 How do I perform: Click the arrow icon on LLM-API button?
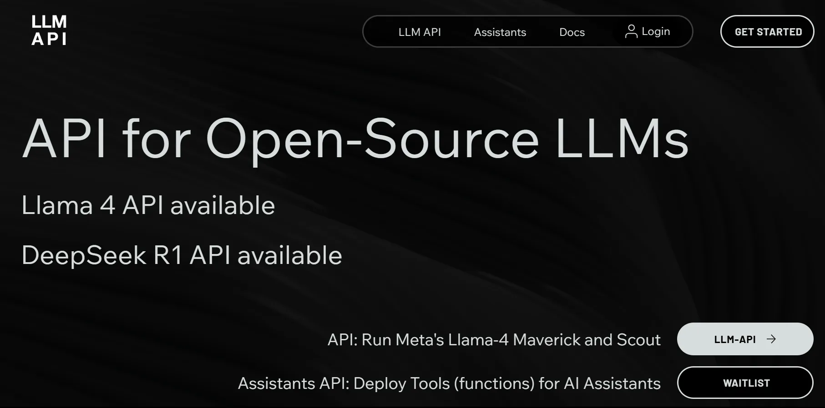[x=771, y=339]
